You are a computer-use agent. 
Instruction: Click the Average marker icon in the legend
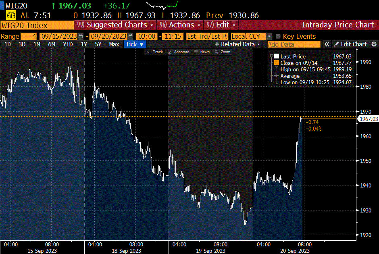[x=277, y=76]
